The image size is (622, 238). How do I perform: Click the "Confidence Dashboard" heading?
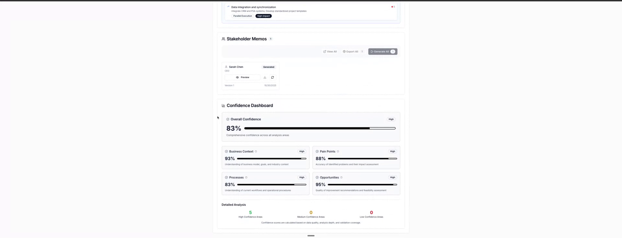(x=250, y=105)
